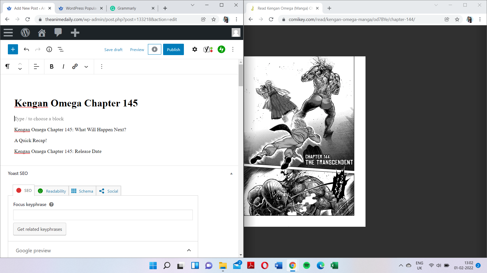Click the 'What Will Happen Next?' paragraph
This screenshot has height=273, width=487.
pyautogui.click(x=70, y=129)
